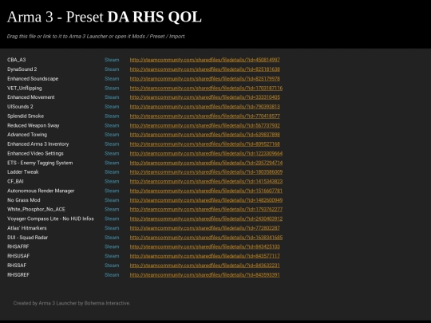Select the mod name 'Ladder Tweak'
The height and width of the screenshot is (323, 431).
click(x=23, y=172)
